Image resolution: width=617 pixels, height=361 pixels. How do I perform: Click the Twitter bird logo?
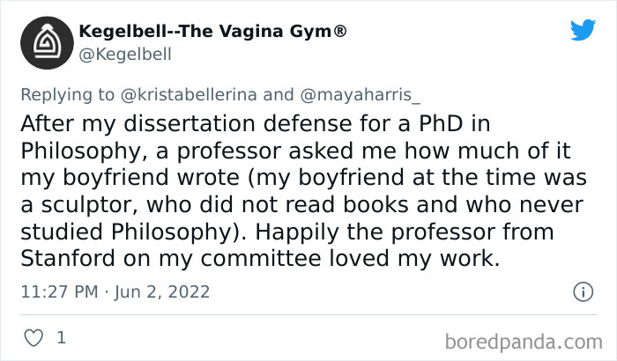(x=583, y=31)
